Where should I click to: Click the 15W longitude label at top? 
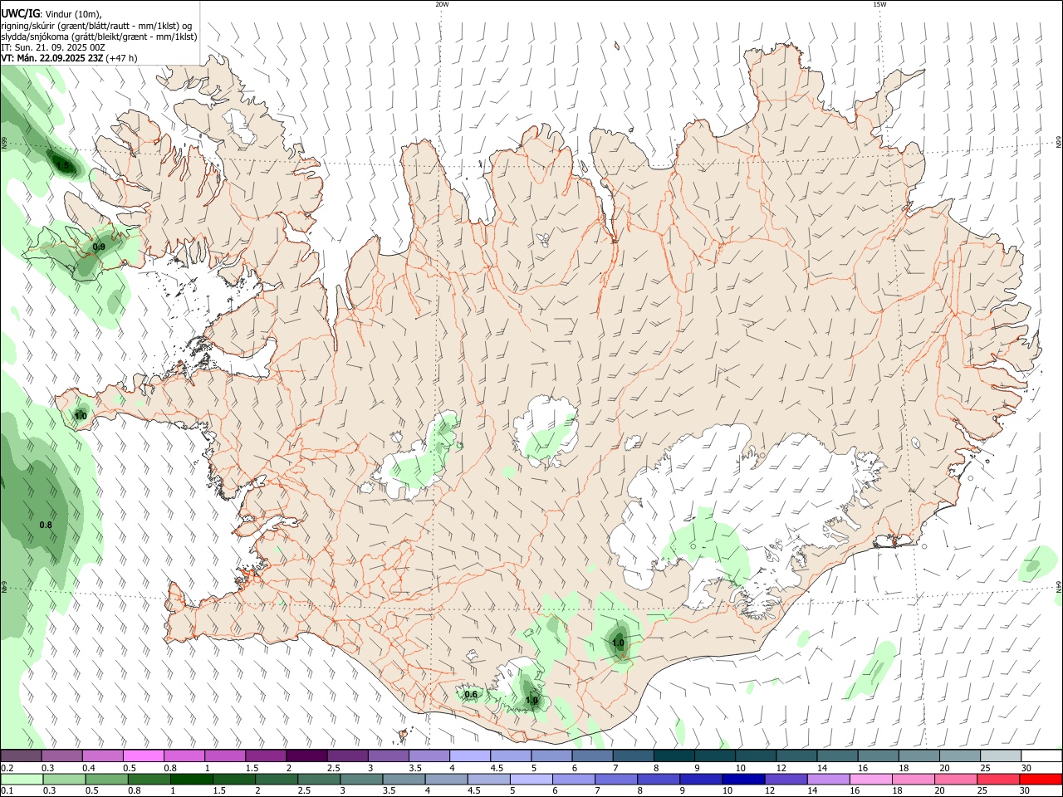tap(879, 4)
